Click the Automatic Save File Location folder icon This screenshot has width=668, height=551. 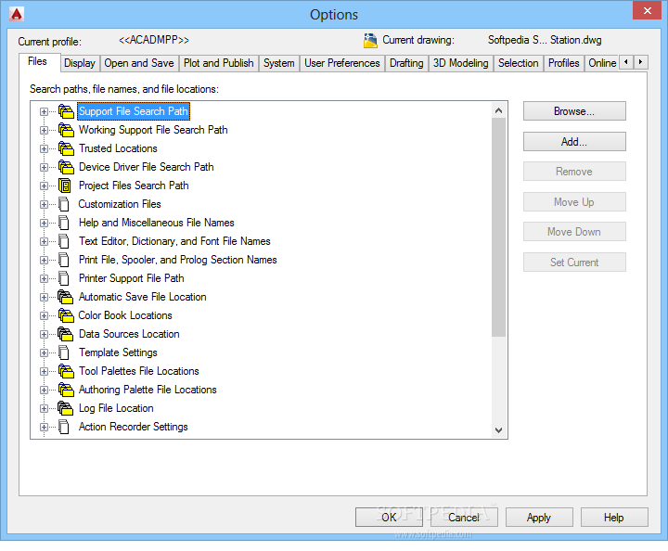(x=66, y=297)
